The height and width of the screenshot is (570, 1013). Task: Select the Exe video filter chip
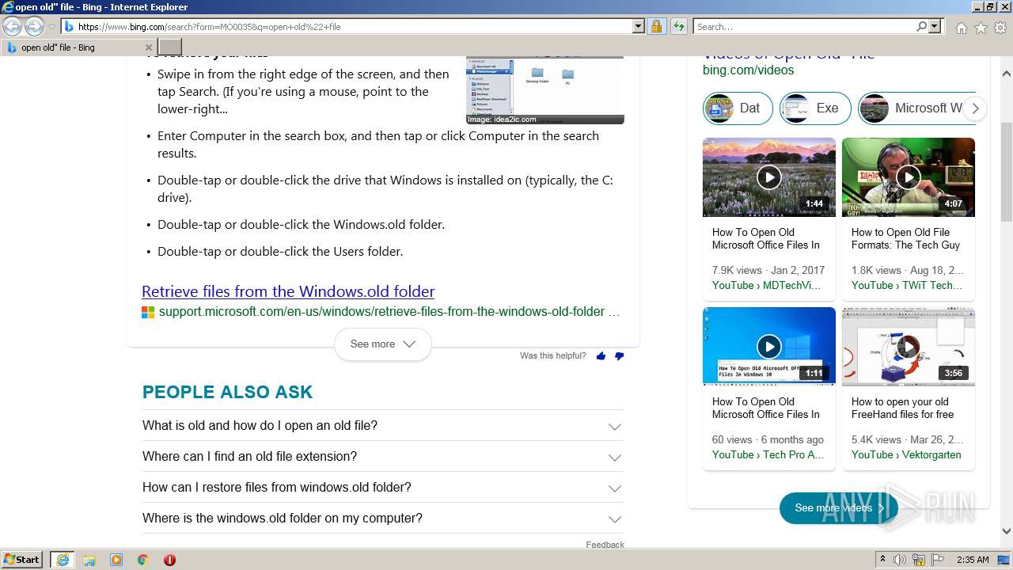click(815, 108)
